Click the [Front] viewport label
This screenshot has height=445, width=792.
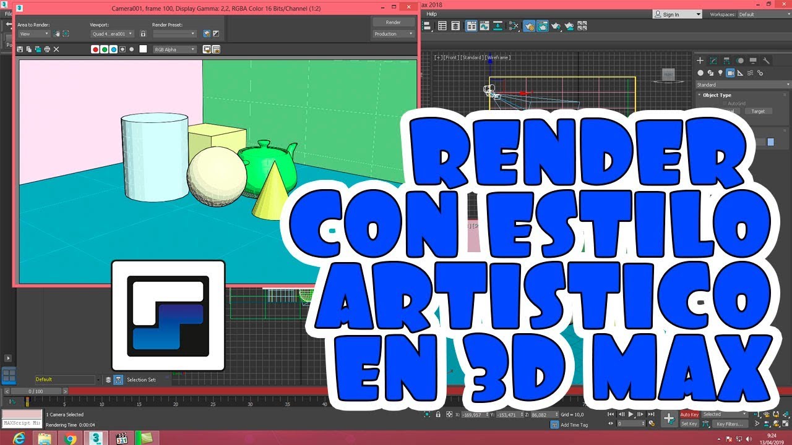(x=451, y=57)
